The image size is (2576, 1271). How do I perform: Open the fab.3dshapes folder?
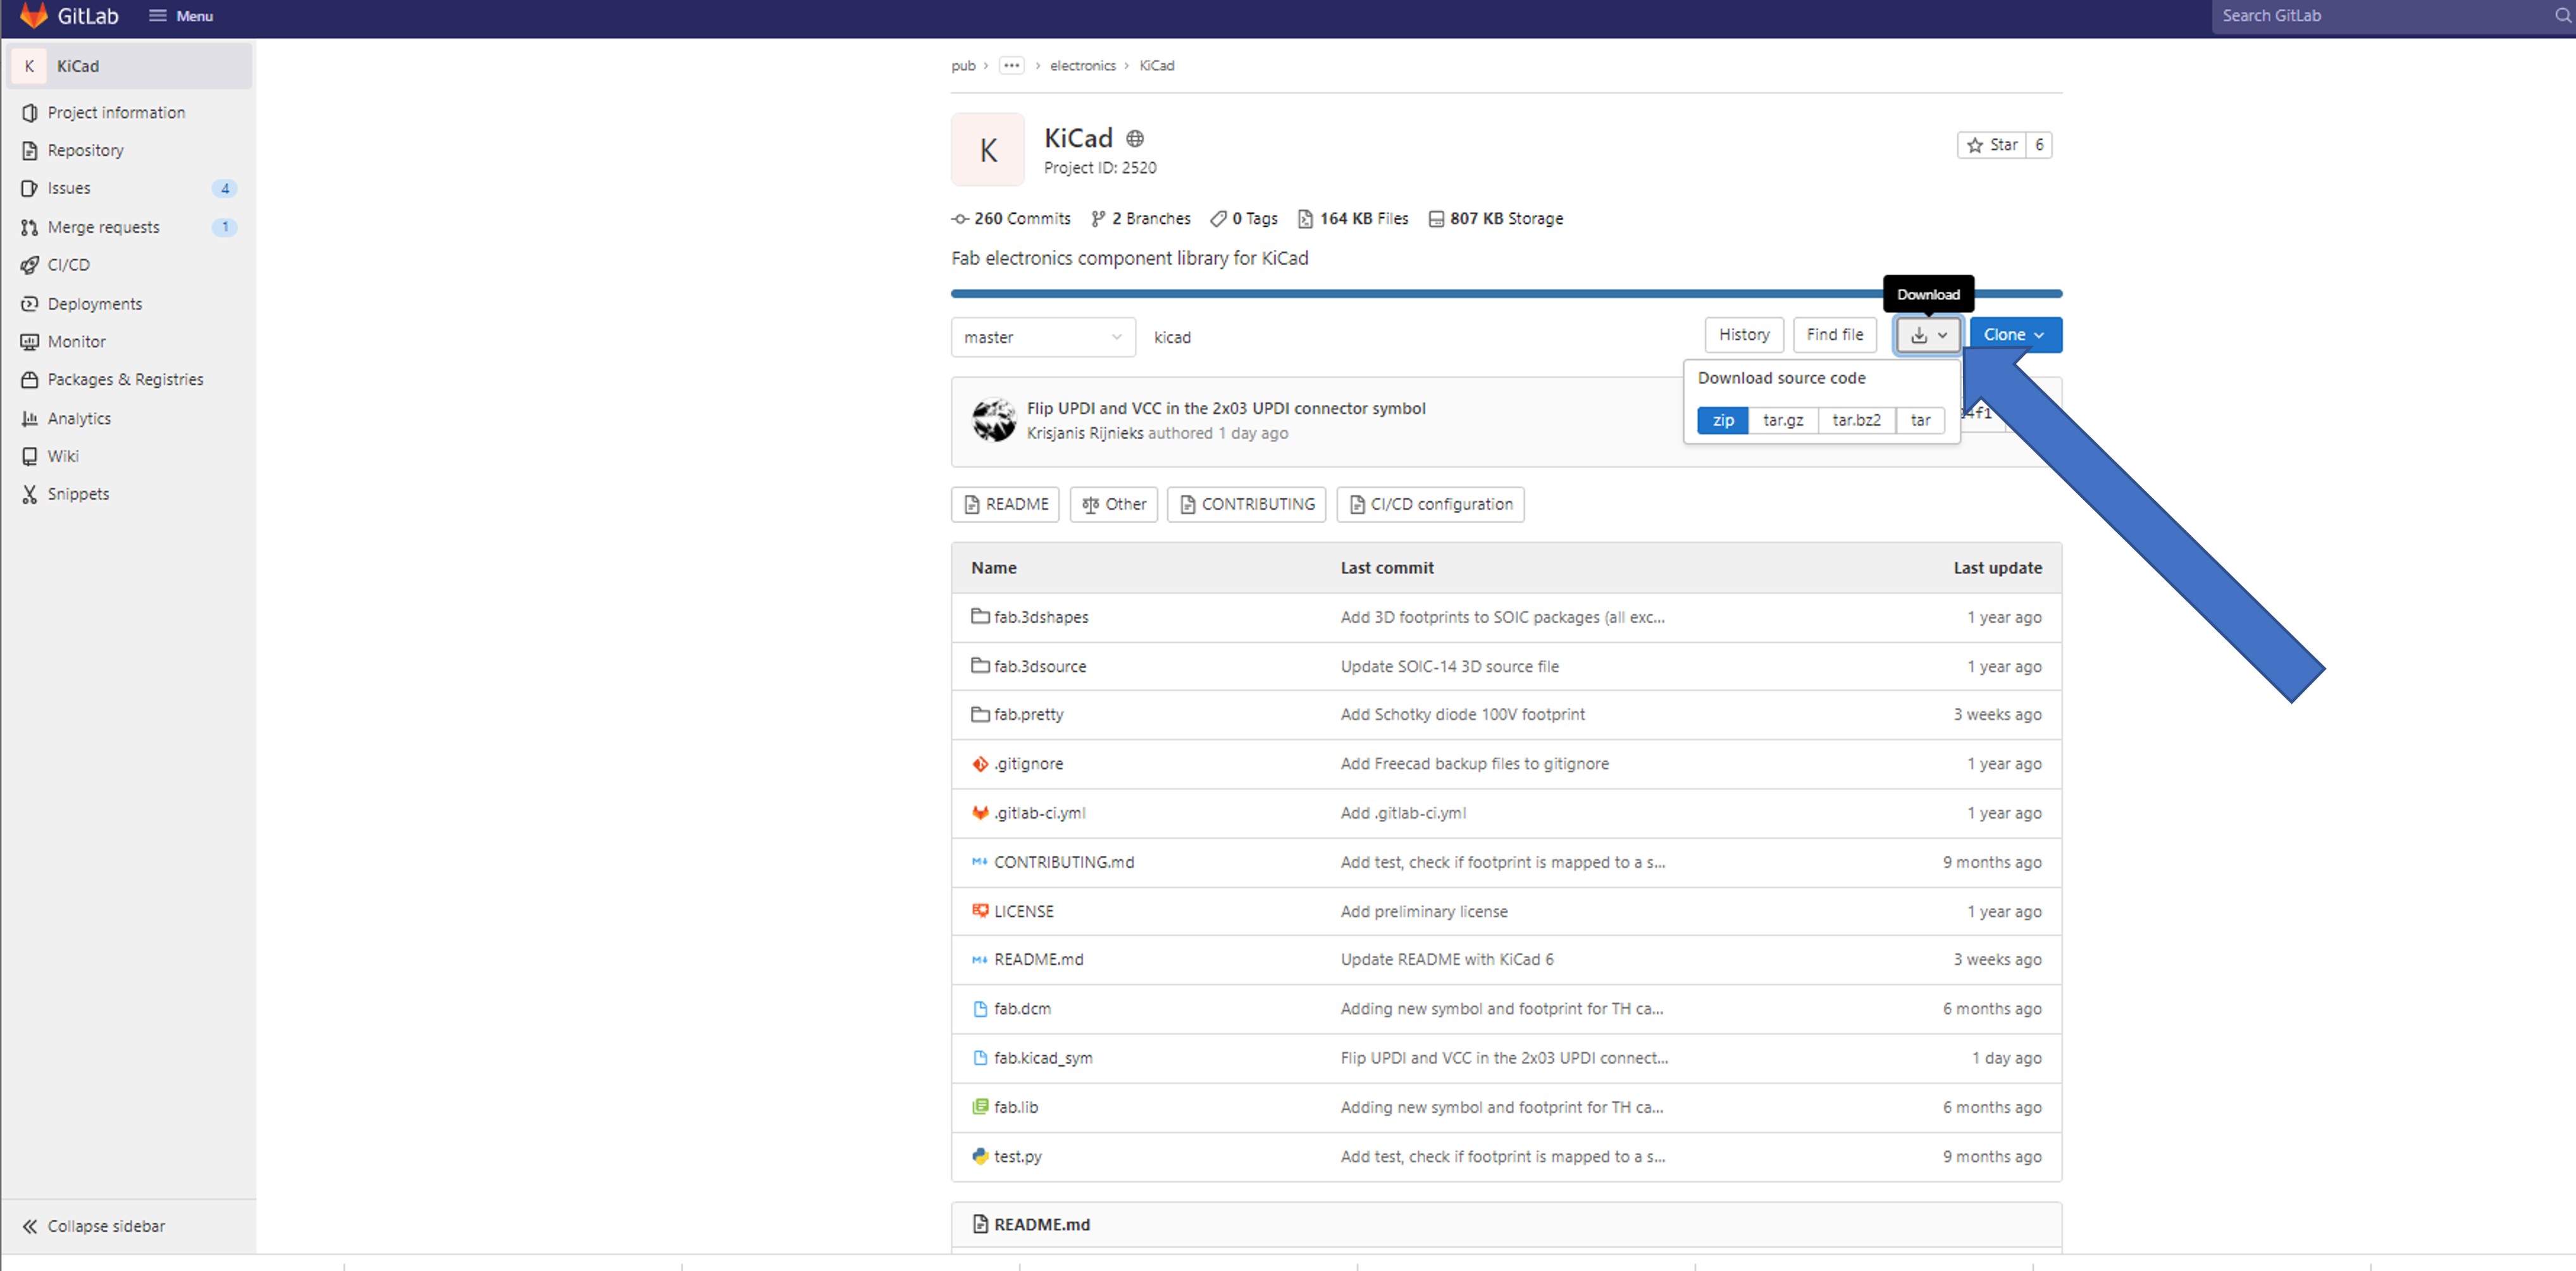(1040, 618)
